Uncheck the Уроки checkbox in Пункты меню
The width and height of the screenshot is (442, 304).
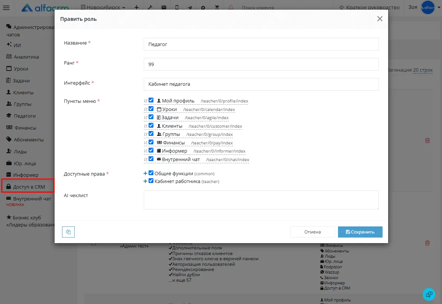(x=151, y=109)
